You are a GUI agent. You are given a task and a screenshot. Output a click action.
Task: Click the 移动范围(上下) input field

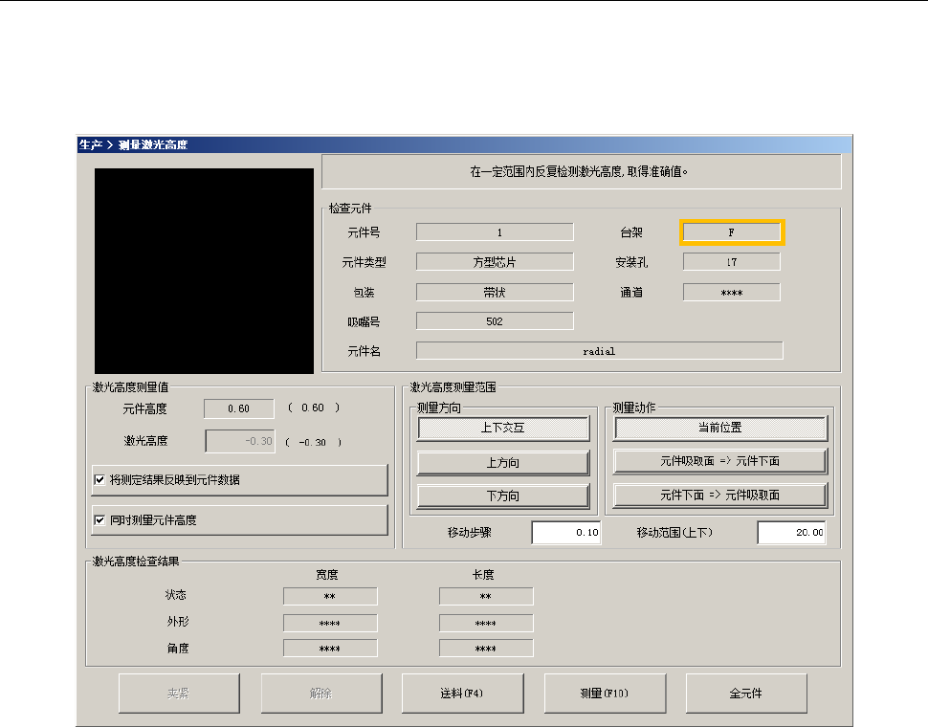791,533
